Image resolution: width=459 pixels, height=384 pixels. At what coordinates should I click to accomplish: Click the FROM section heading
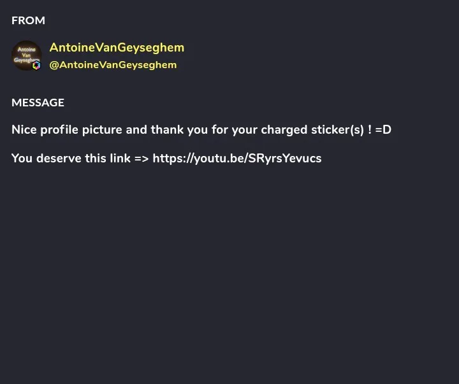28,20
